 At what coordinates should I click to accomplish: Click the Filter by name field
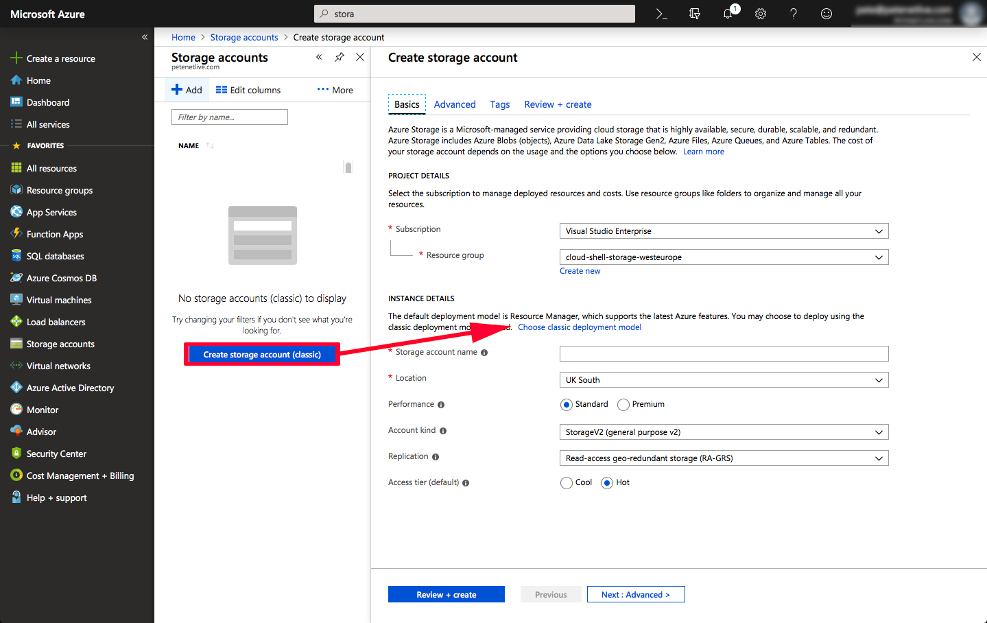coord(230,117)
